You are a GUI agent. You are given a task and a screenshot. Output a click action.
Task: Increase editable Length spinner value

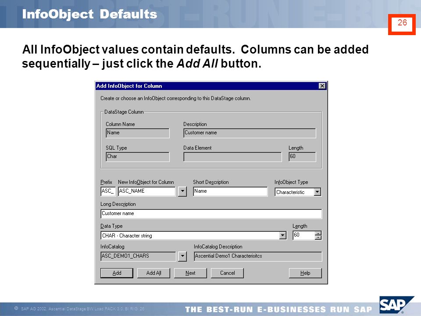point(318,233)
